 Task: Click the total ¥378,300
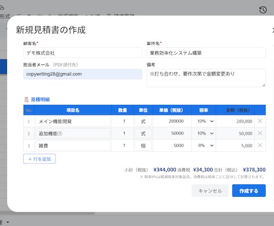tap(254, 169)
